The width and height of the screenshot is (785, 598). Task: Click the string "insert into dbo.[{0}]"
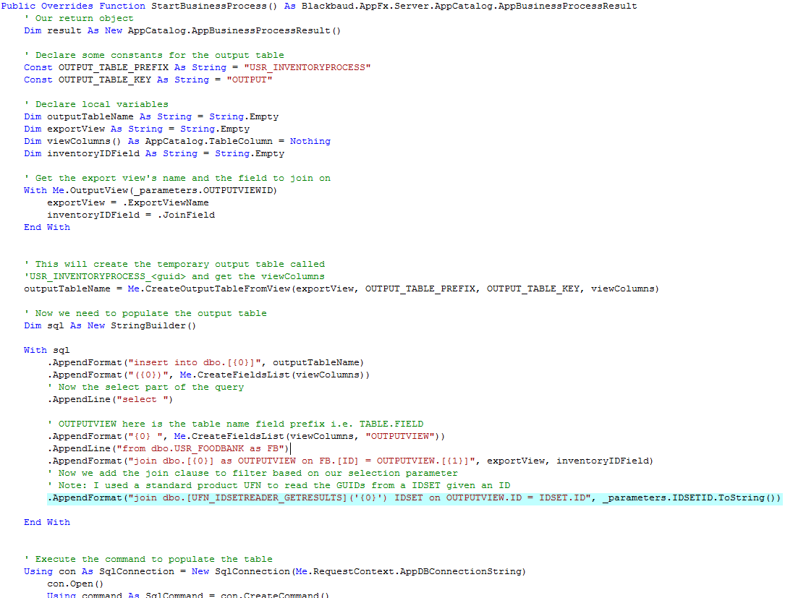pos(195,363)
